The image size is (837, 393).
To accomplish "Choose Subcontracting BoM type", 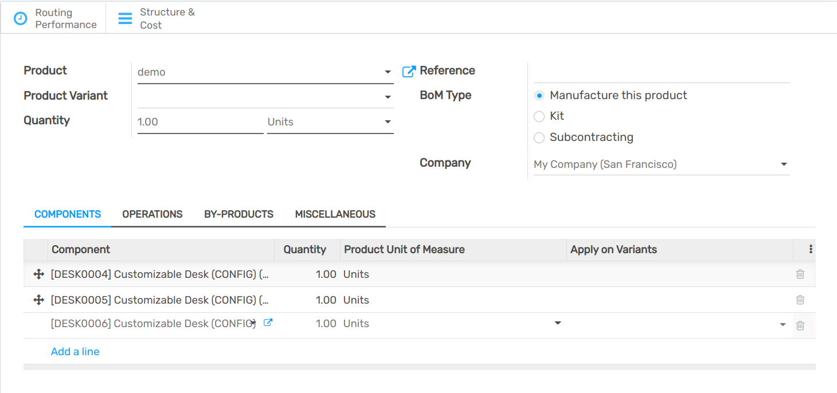I will [539, 138].
